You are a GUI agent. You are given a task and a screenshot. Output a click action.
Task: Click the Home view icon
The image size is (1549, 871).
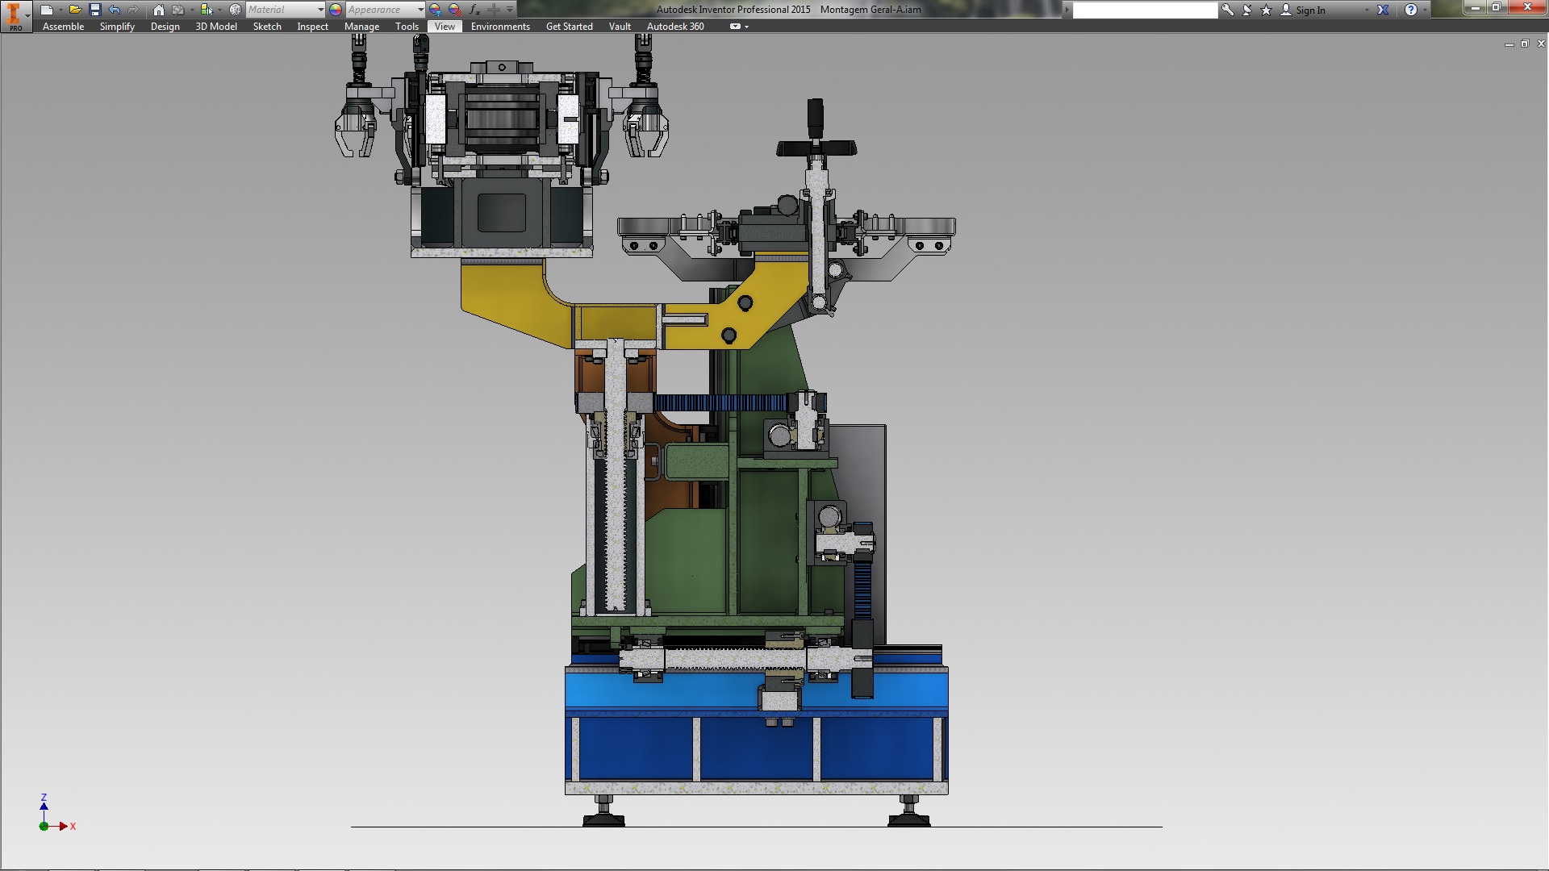pyautogui.click(x=158, y=10)
